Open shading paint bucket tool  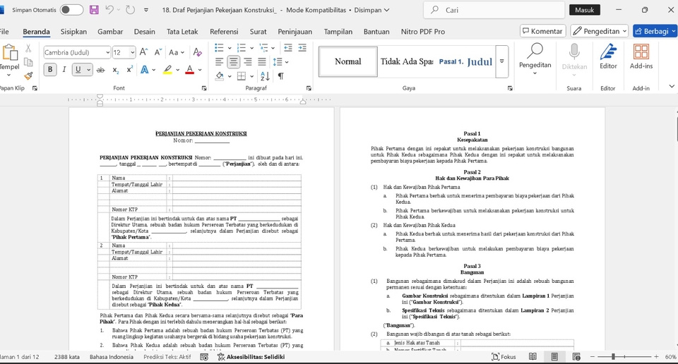220,76
